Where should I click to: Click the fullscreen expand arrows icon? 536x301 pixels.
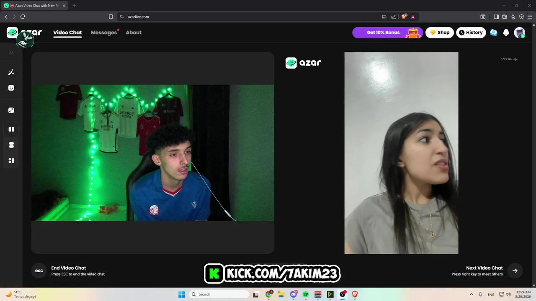(11, 110)
